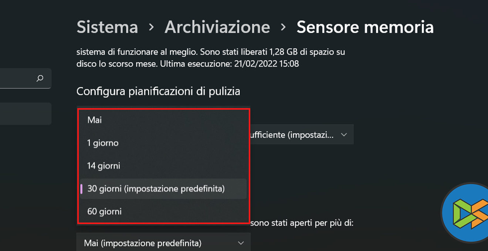Select the 1 giorno option
This screenshot has height=251, width=488.
[103, 143]
